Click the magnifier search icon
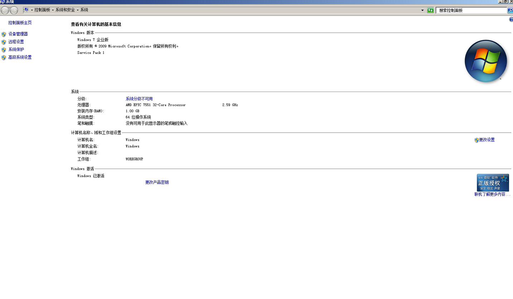The width and height of the screenshot is (513, 299). pyautogui.click(x=510, y=10)
